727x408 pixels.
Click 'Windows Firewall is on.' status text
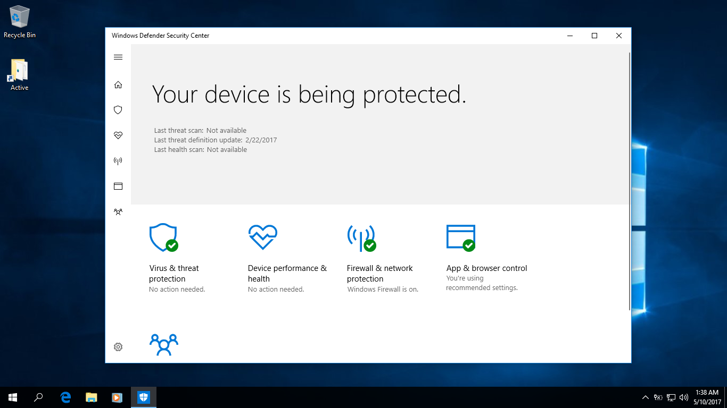[x=383, y=290]
